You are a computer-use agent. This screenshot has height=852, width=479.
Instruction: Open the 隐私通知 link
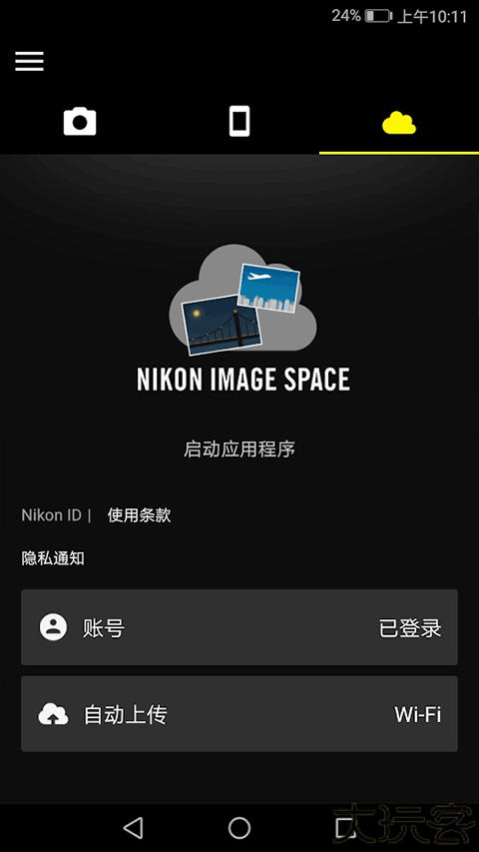coord(53,558)
